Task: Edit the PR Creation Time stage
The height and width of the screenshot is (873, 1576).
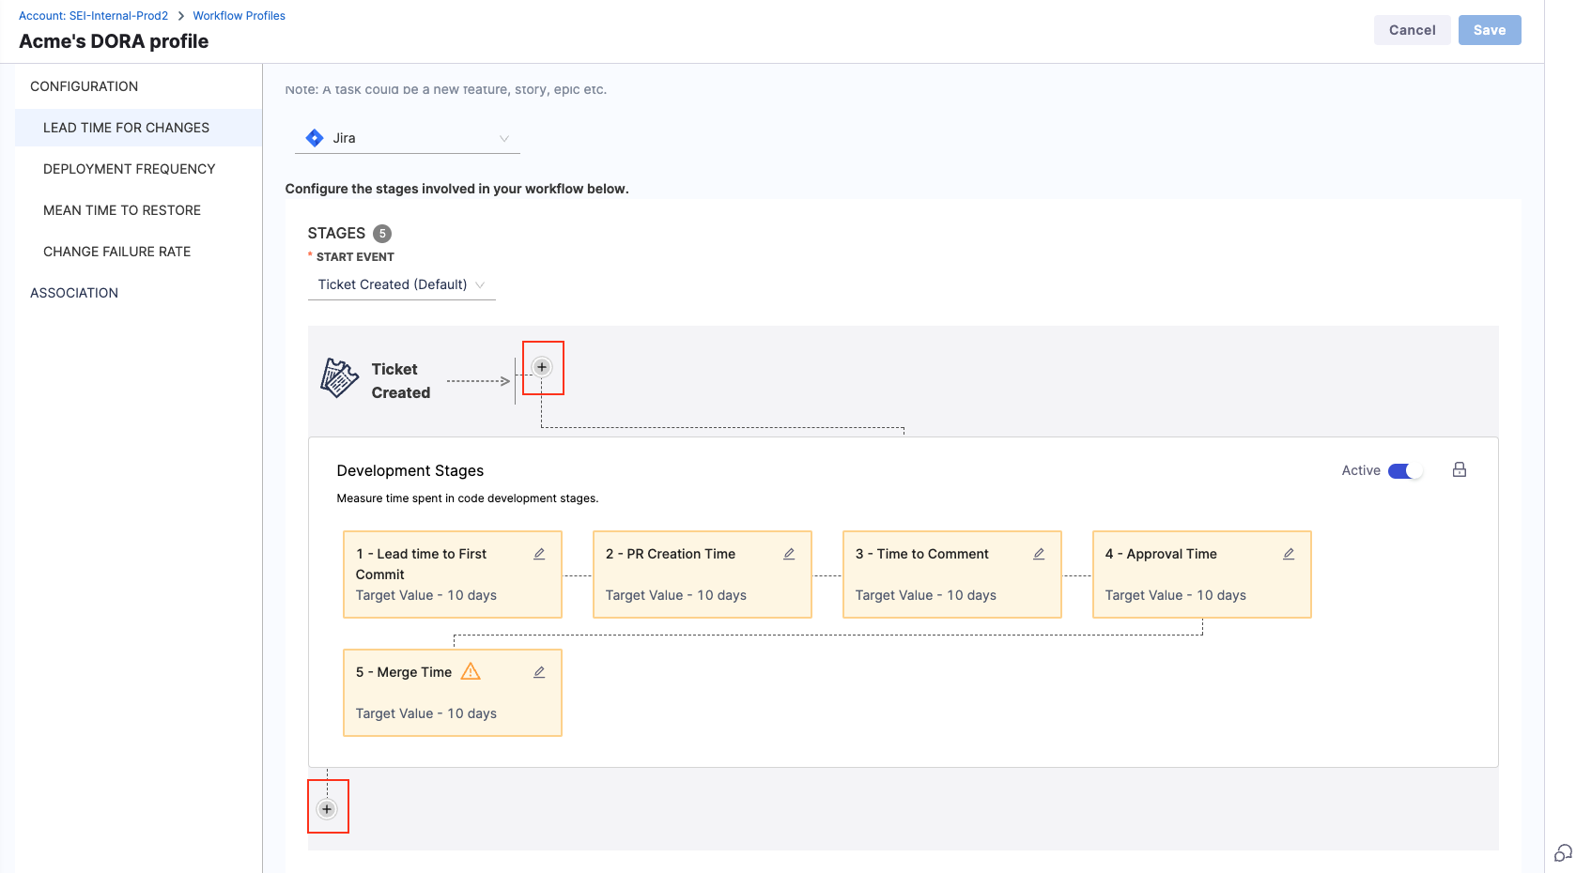Action: pos(789,554)
